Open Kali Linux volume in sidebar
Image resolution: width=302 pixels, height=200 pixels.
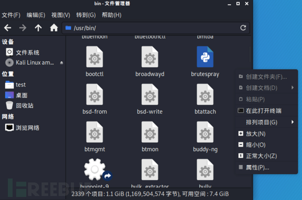pyautogui.click(x=30, y=62)
